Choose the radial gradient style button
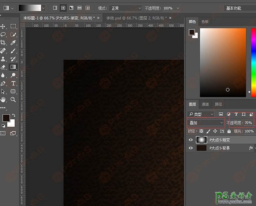The height and width of the screenshot is (206, 256). 63,8
